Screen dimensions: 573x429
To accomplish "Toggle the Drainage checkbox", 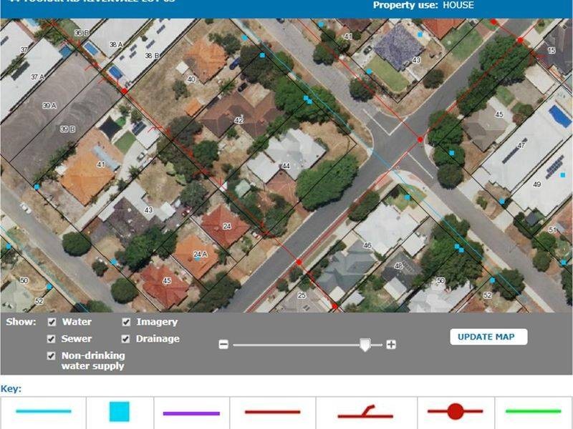I will tap(125, 339).
